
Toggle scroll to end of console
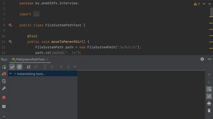point(209,96)
